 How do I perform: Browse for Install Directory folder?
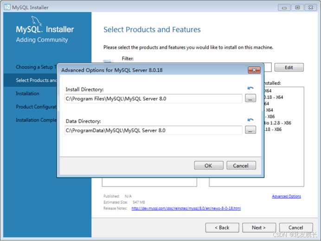[x=250, y=98]
